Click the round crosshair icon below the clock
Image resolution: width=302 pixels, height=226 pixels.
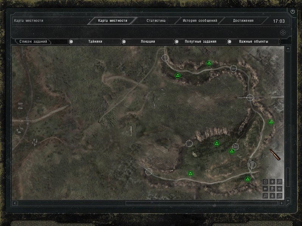(282, 32)
